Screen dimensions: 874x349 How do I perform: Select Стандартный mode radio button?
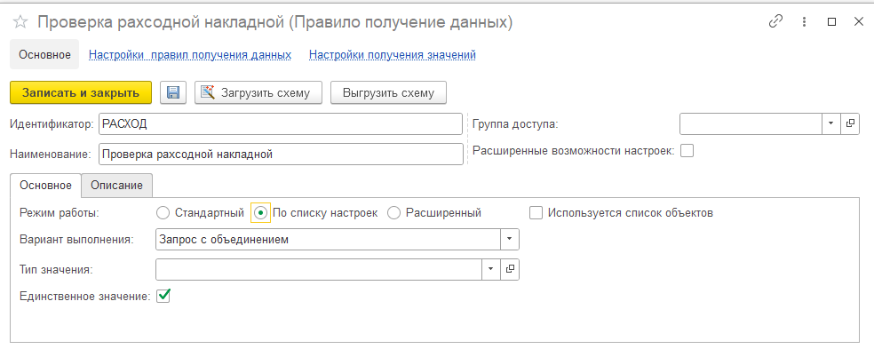pos(163,213)
